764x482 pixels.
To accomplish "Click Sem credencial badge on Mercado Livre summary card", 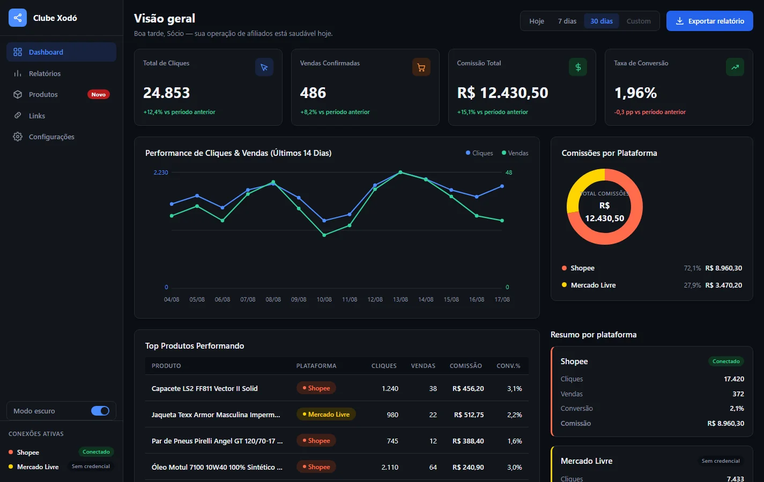I will [721, 461].
